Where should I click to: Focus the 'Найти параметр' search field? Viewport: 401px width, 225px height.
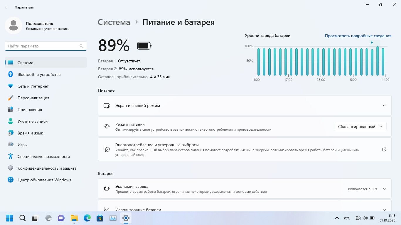tap(46, 46)
